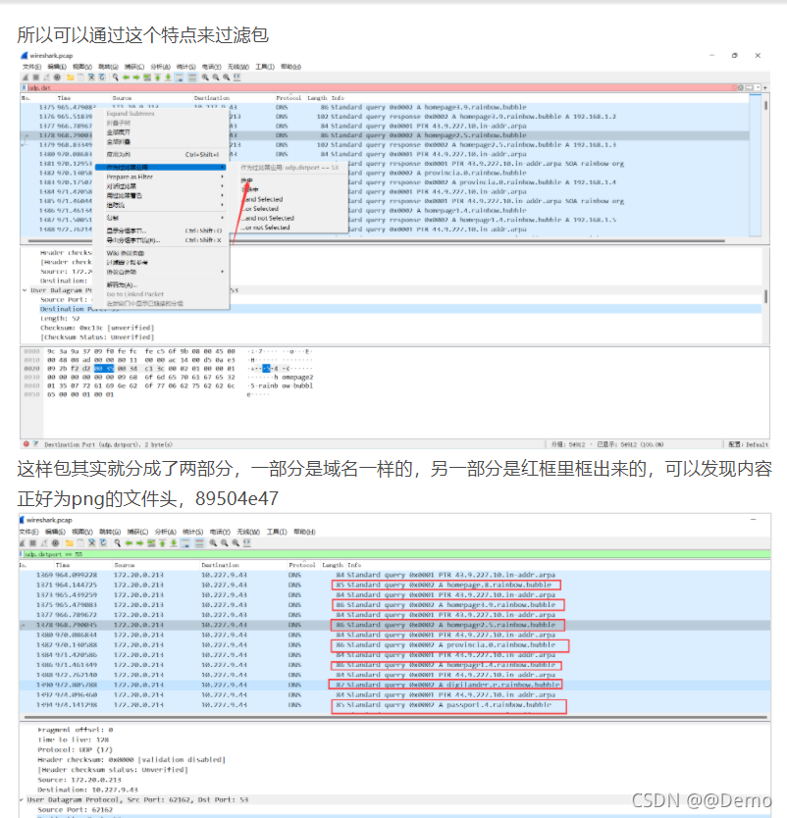The width and height of the screenshot is (787, 818).
Task: Open folder icon in lower Wireshark toolbar
Action: 69,543
